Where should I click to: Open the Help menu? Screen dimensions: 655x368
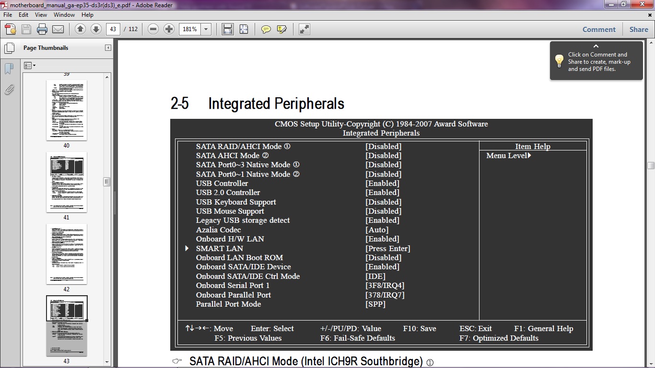[x=87, y=15]
